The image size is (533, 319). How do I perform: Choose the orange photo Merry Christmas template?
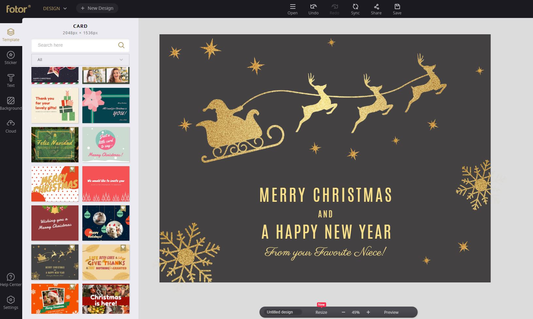tap(55, 299)
